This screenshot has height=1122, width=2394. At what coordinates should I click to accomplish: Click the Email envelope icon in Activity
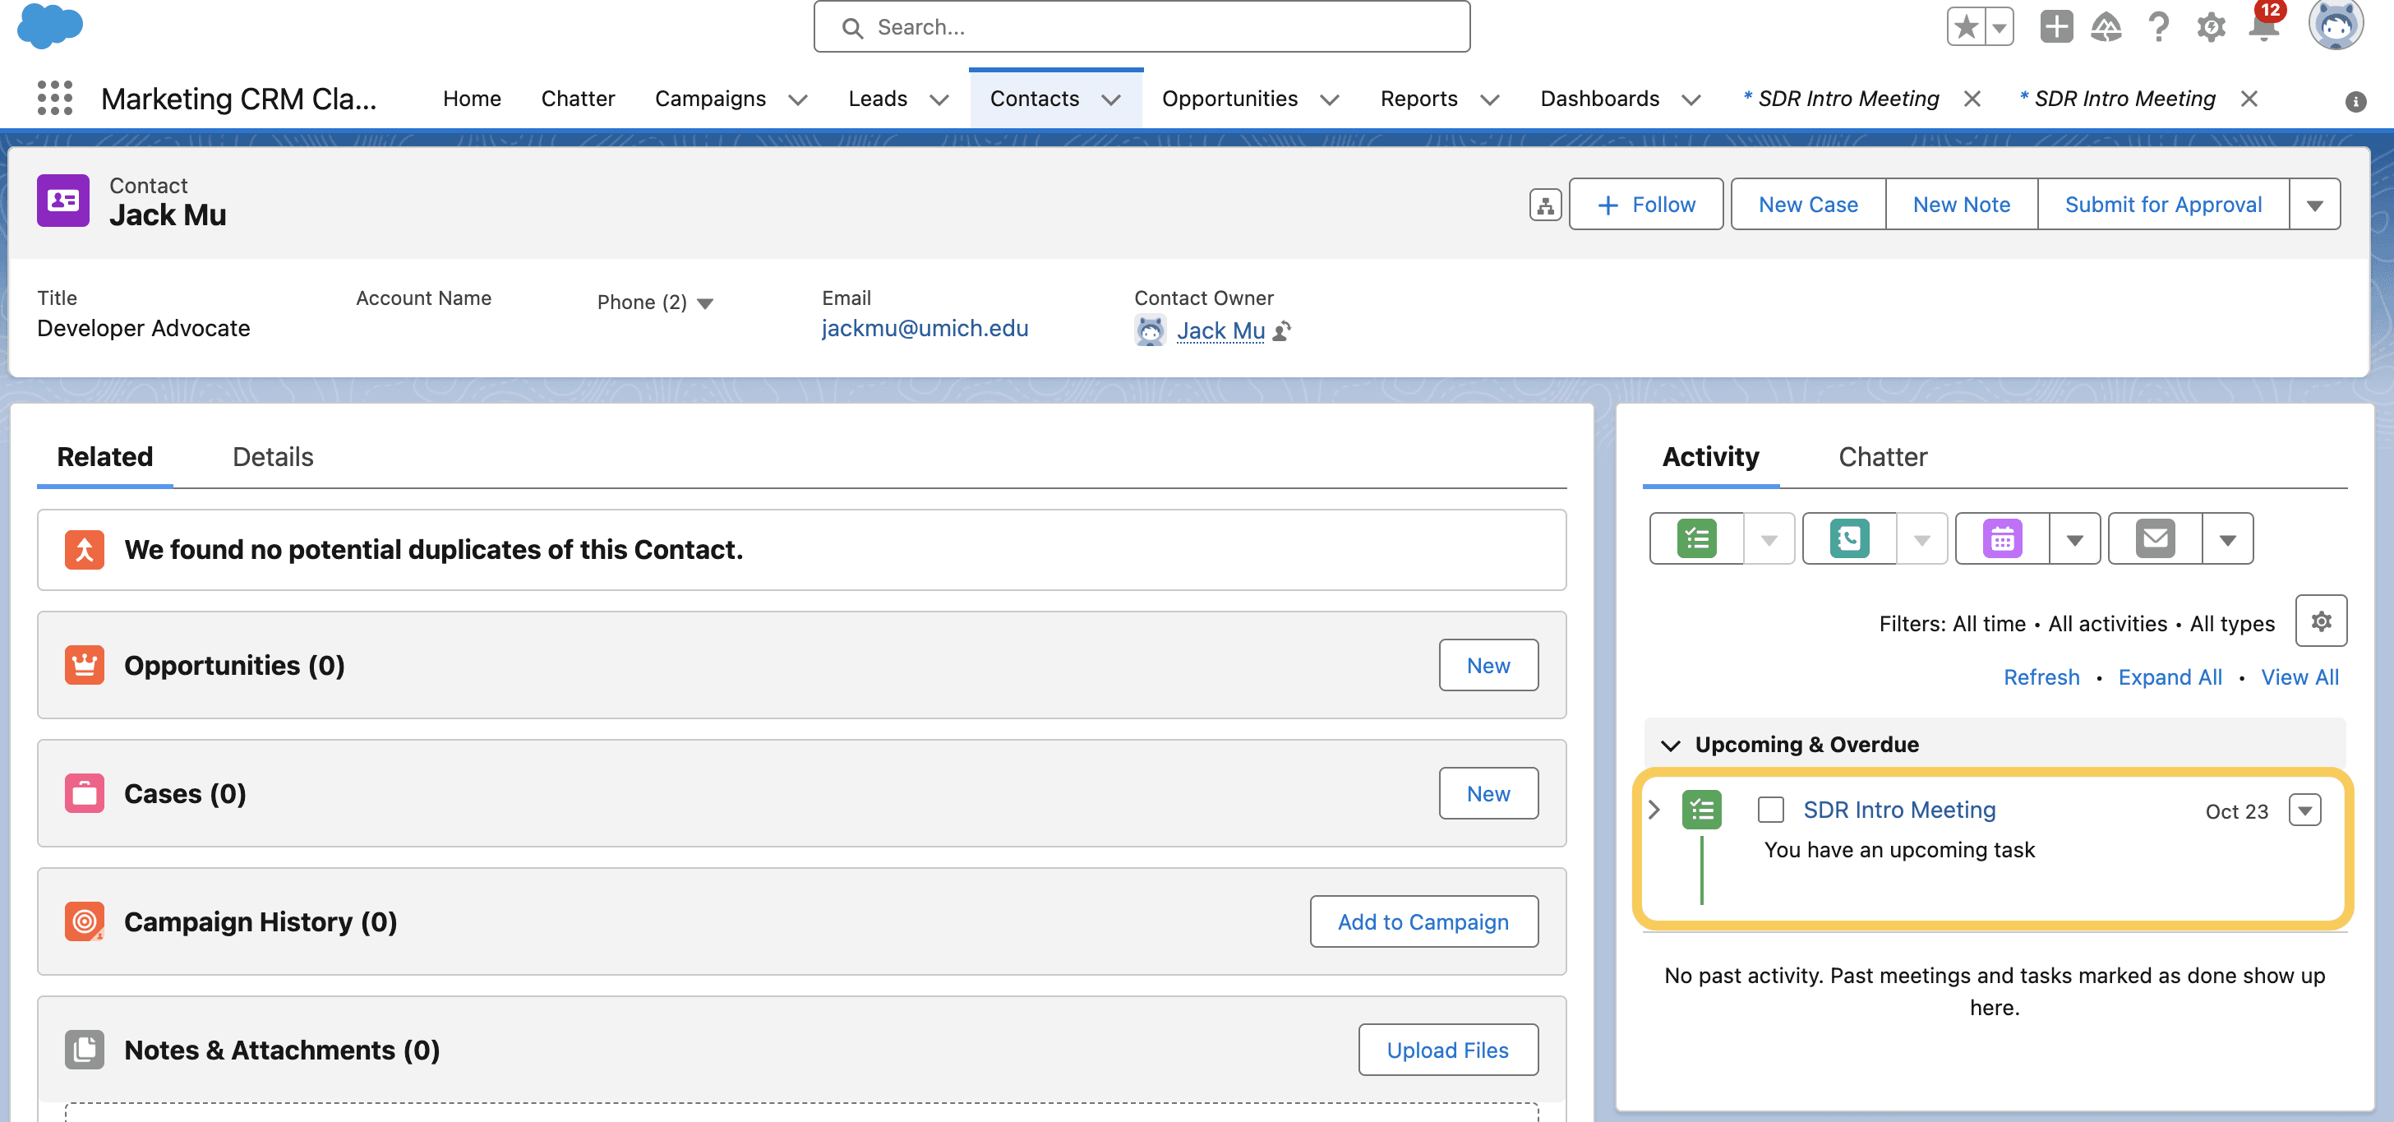pos(2155,538)
